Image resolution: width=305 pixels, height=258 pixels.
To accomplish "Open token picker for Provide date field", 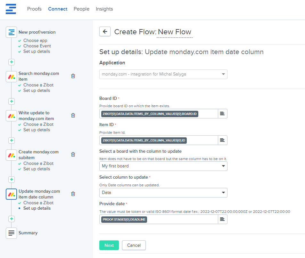I will [x=223, y=219].
